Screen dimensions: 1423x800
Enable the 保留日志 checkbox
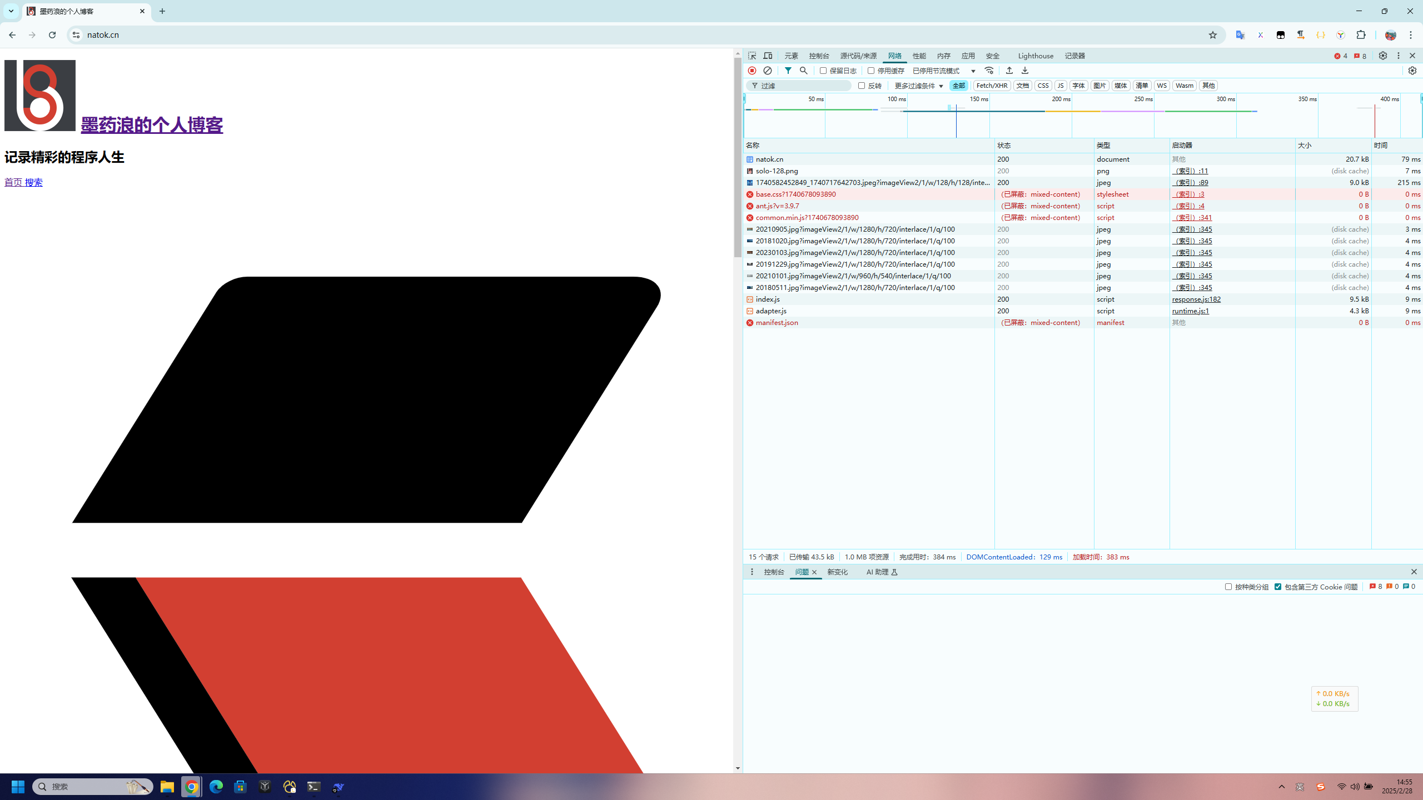[x=823, y=71]
